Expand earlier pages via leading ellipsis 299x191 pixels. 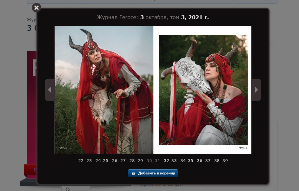[73, 161]
